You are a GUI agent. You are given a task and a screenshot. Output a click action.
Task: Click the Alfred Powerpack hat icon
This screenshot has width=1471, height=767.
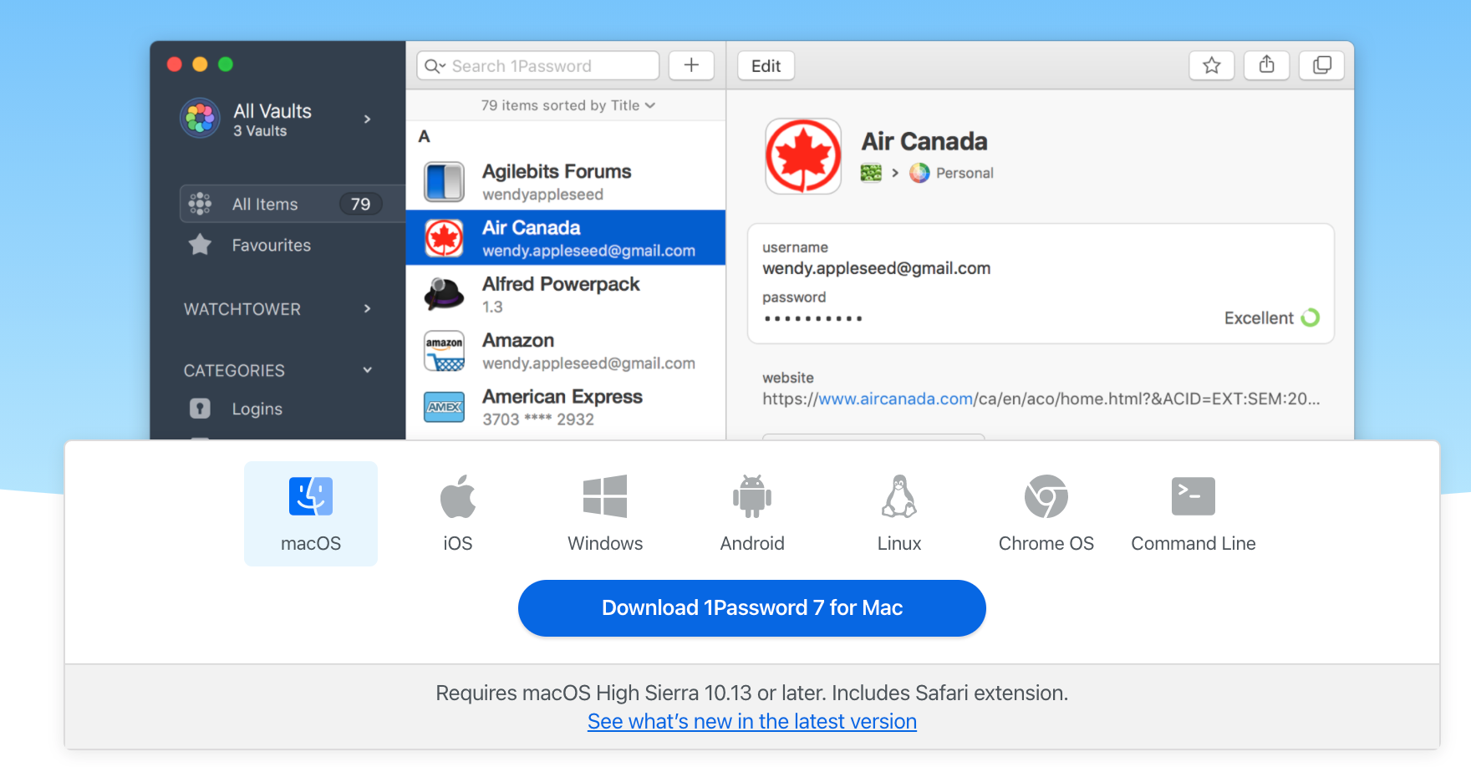(x=444, y=294)
